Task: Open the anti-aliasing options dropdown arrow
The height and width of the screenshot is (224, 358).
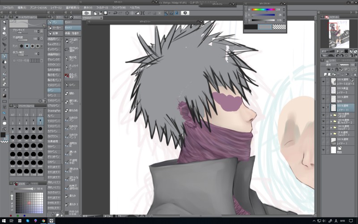Action: 42,46
